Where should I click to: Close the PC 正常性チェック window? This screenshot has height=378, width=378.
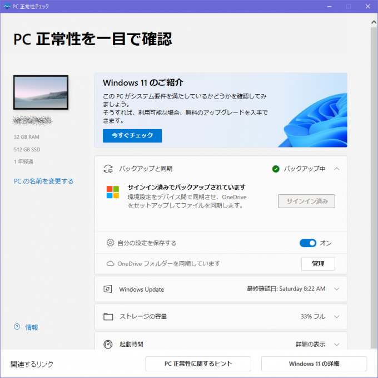click(x=367, y=7)
